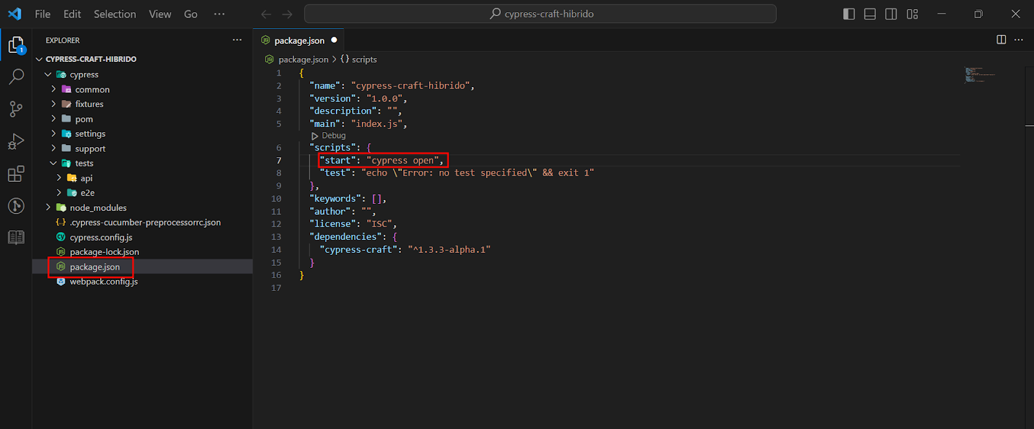1034x429 pixels.
Task: Open the Explorer view in activity bar
Action: [x=16, y=45]
